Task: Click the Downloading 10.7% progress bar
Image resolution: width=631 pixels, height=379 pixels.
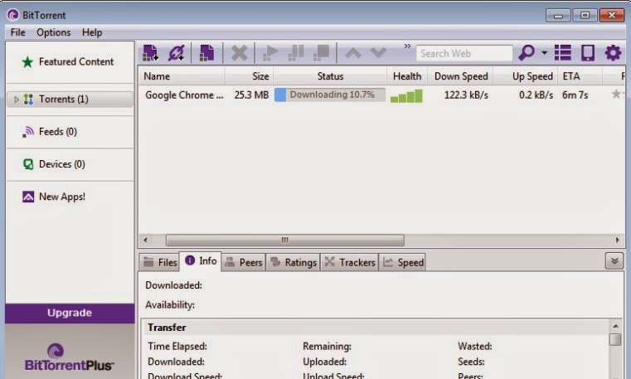Action: [330, 95]
